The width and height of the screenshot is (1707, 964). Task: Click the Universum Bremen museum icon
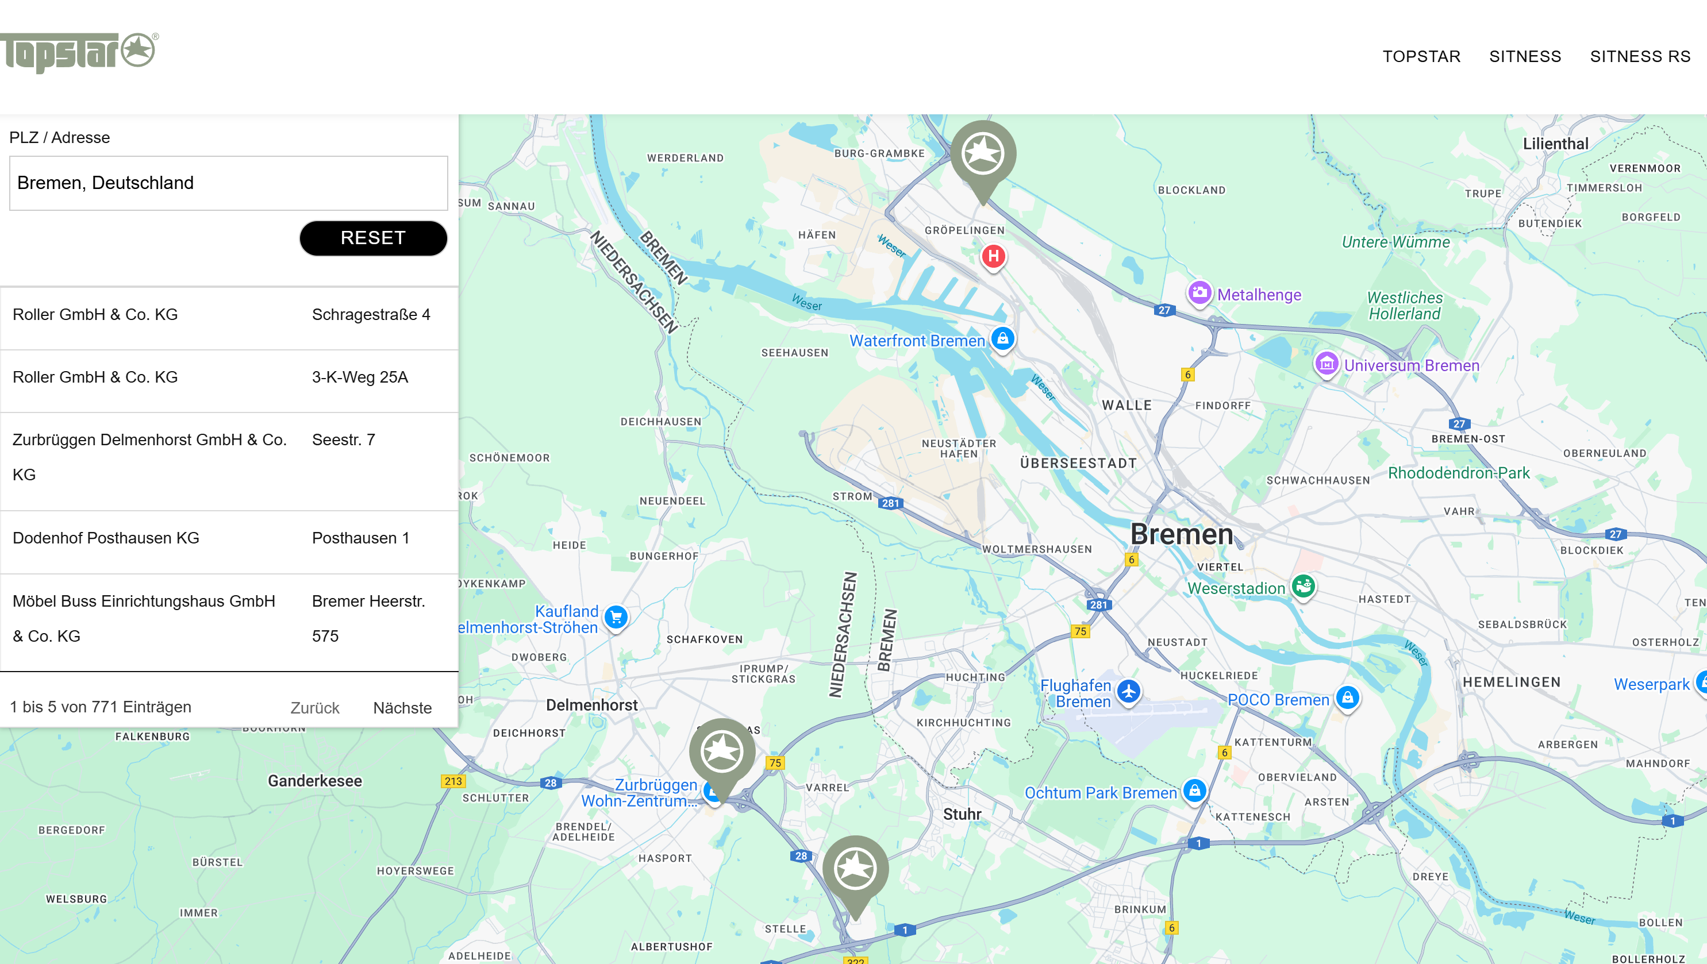[x=1327, y=364]
